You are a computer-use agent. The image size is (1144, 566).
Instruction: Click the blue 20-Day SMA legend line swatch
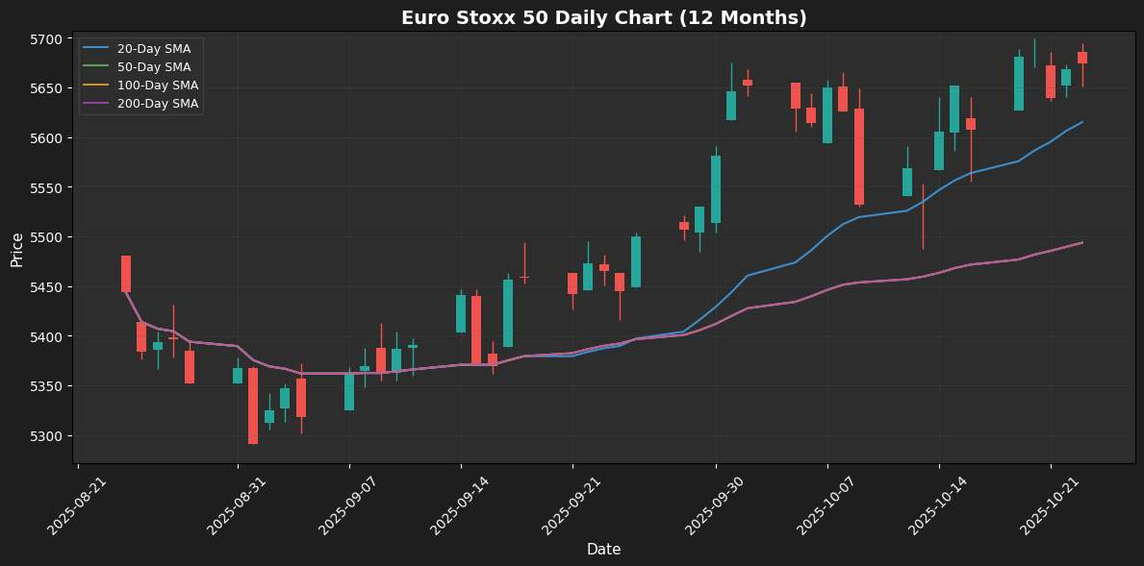tap(97, 49)
